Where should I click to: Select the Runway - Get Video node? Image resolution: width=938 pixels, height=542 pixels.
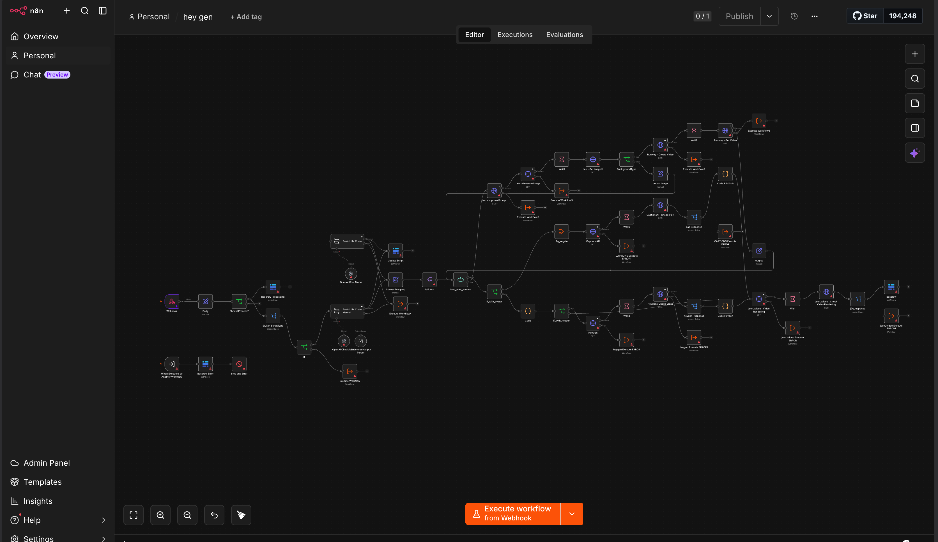point(725,131)
